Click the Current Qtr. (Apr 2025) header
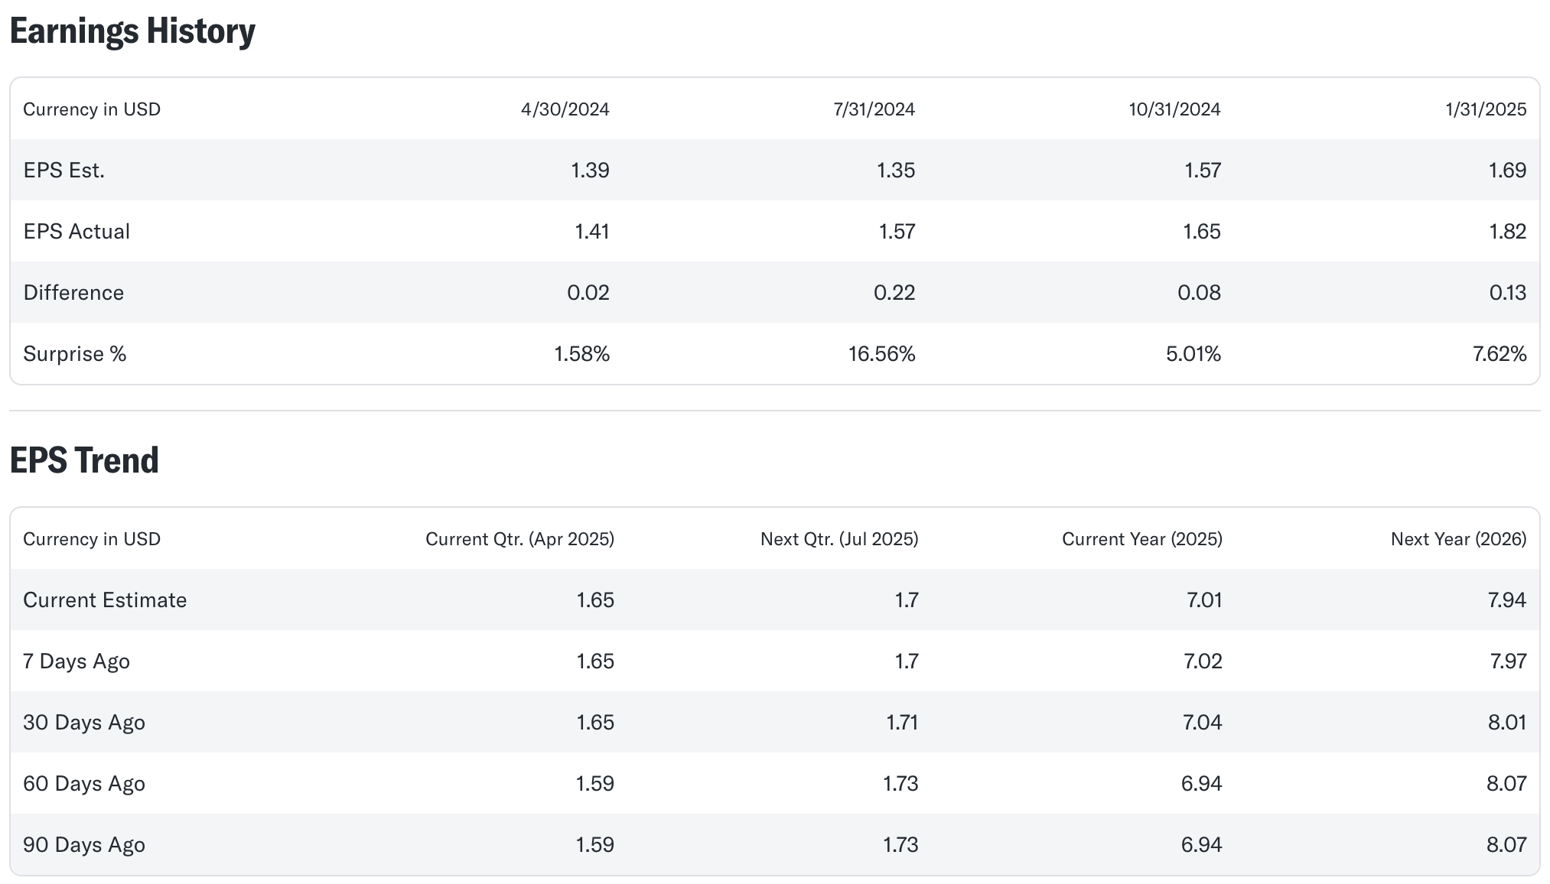Viewport: 1550px width, 884px height. (519, 539)
